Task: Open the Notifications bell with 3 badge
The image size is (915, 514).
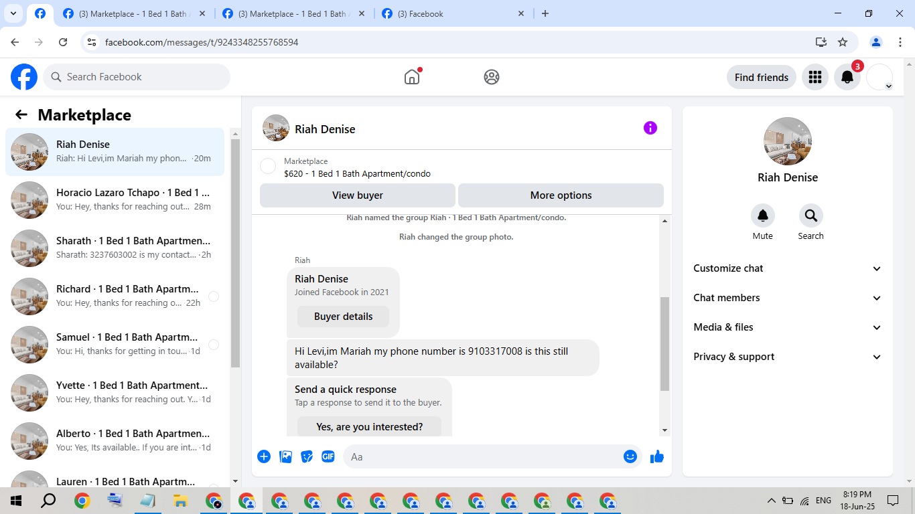Action: click(847, 77)
